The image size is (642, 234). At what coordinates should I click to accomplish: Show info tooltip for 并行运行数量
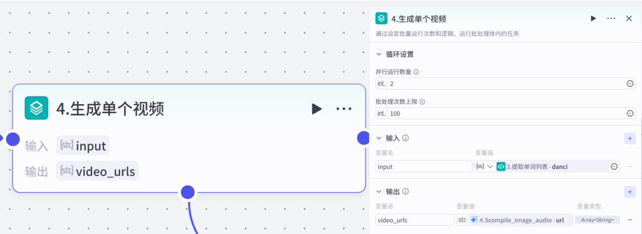point(416,72)
